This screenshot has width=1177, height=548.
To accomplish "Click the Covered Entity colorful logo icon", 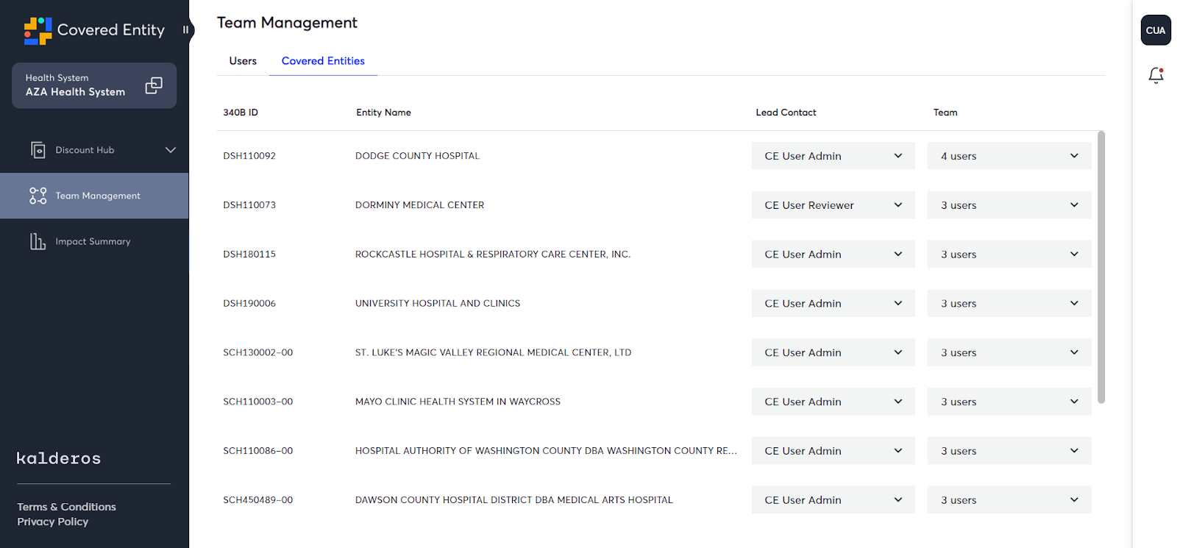I will tap(38, 30).
